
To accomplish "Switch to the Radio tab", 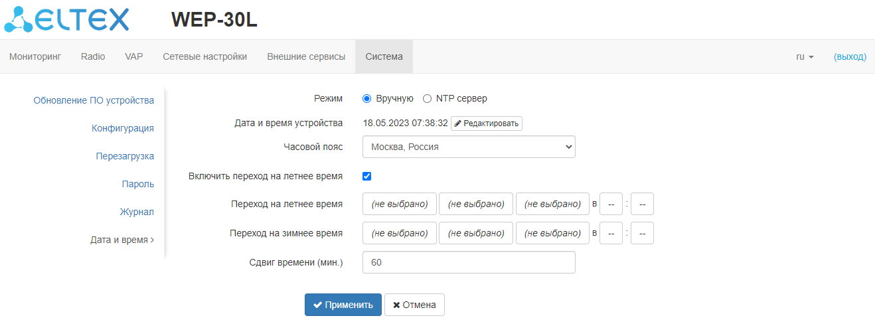I will [93, 57].
